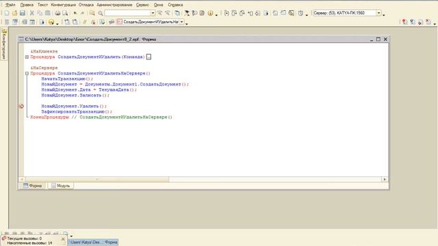Maximize the Форма editor window
Image resolution: width=438 pixels, height=246 pixels.
(378, 39)
